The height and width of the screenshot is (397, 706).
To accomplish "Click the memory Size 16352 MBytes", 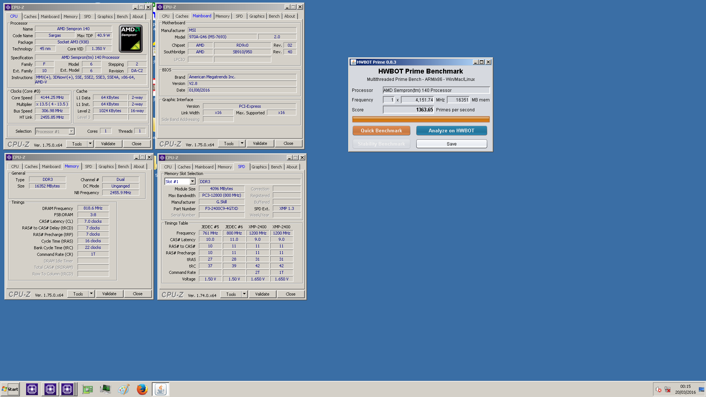I will coord(47,186).
